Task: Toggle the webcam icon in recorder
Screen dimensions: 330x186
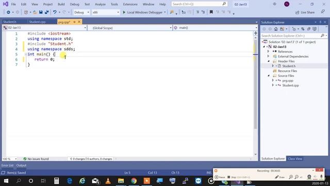Action: (x=309, y=177)
